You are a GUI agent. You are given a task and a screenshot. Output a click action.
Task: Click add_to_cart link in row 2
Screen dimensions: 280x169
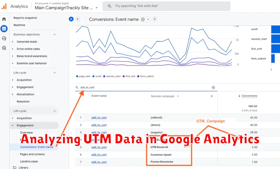99,125
